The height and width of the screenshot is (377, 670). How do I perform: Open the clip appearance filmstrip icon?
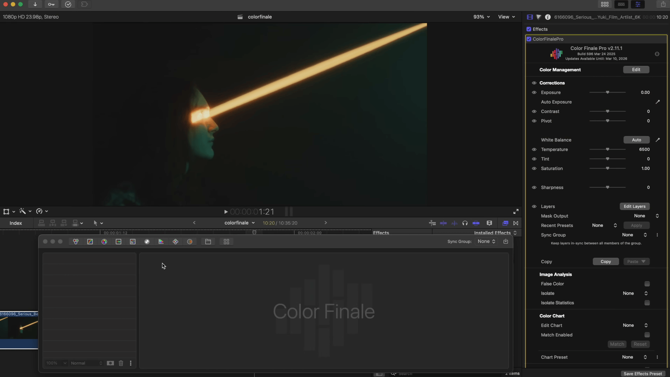[x=490, y=223]
